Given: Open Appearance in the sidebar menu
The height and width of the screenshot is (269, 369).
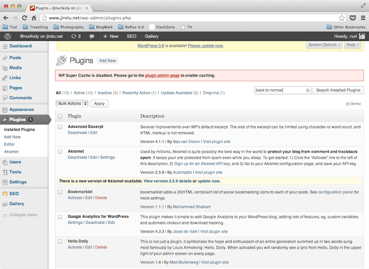Looking at the screenshot, I should tap(21, 109).
